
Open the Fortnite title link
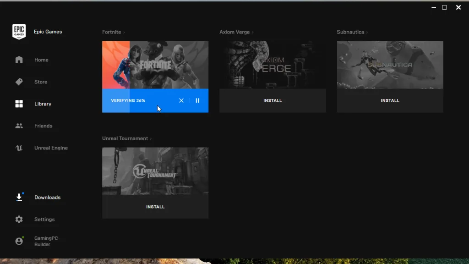point(112,32)
